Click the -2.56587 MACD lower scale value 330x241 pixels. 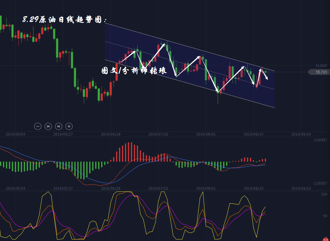point(320,183)
